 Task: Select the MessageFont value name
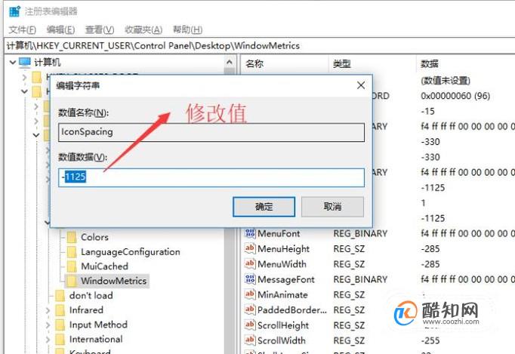click(286, 279)
